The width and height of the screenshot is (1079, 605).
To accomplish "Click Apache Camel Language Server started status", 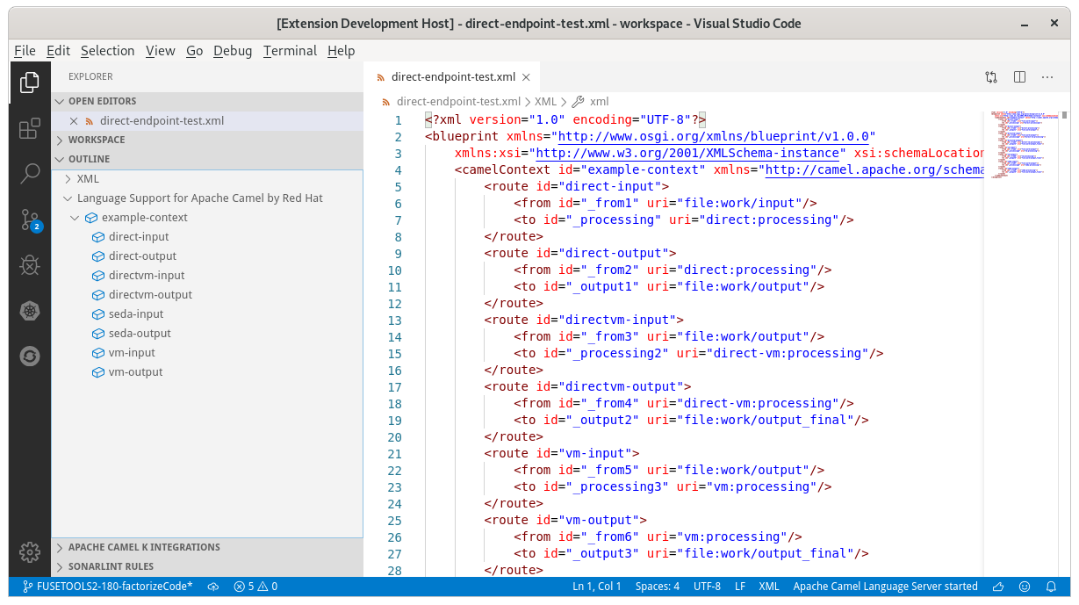I will [x=885, y=587].
